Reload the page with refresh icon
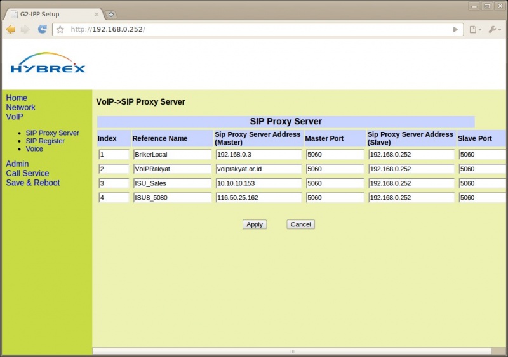 42,29
